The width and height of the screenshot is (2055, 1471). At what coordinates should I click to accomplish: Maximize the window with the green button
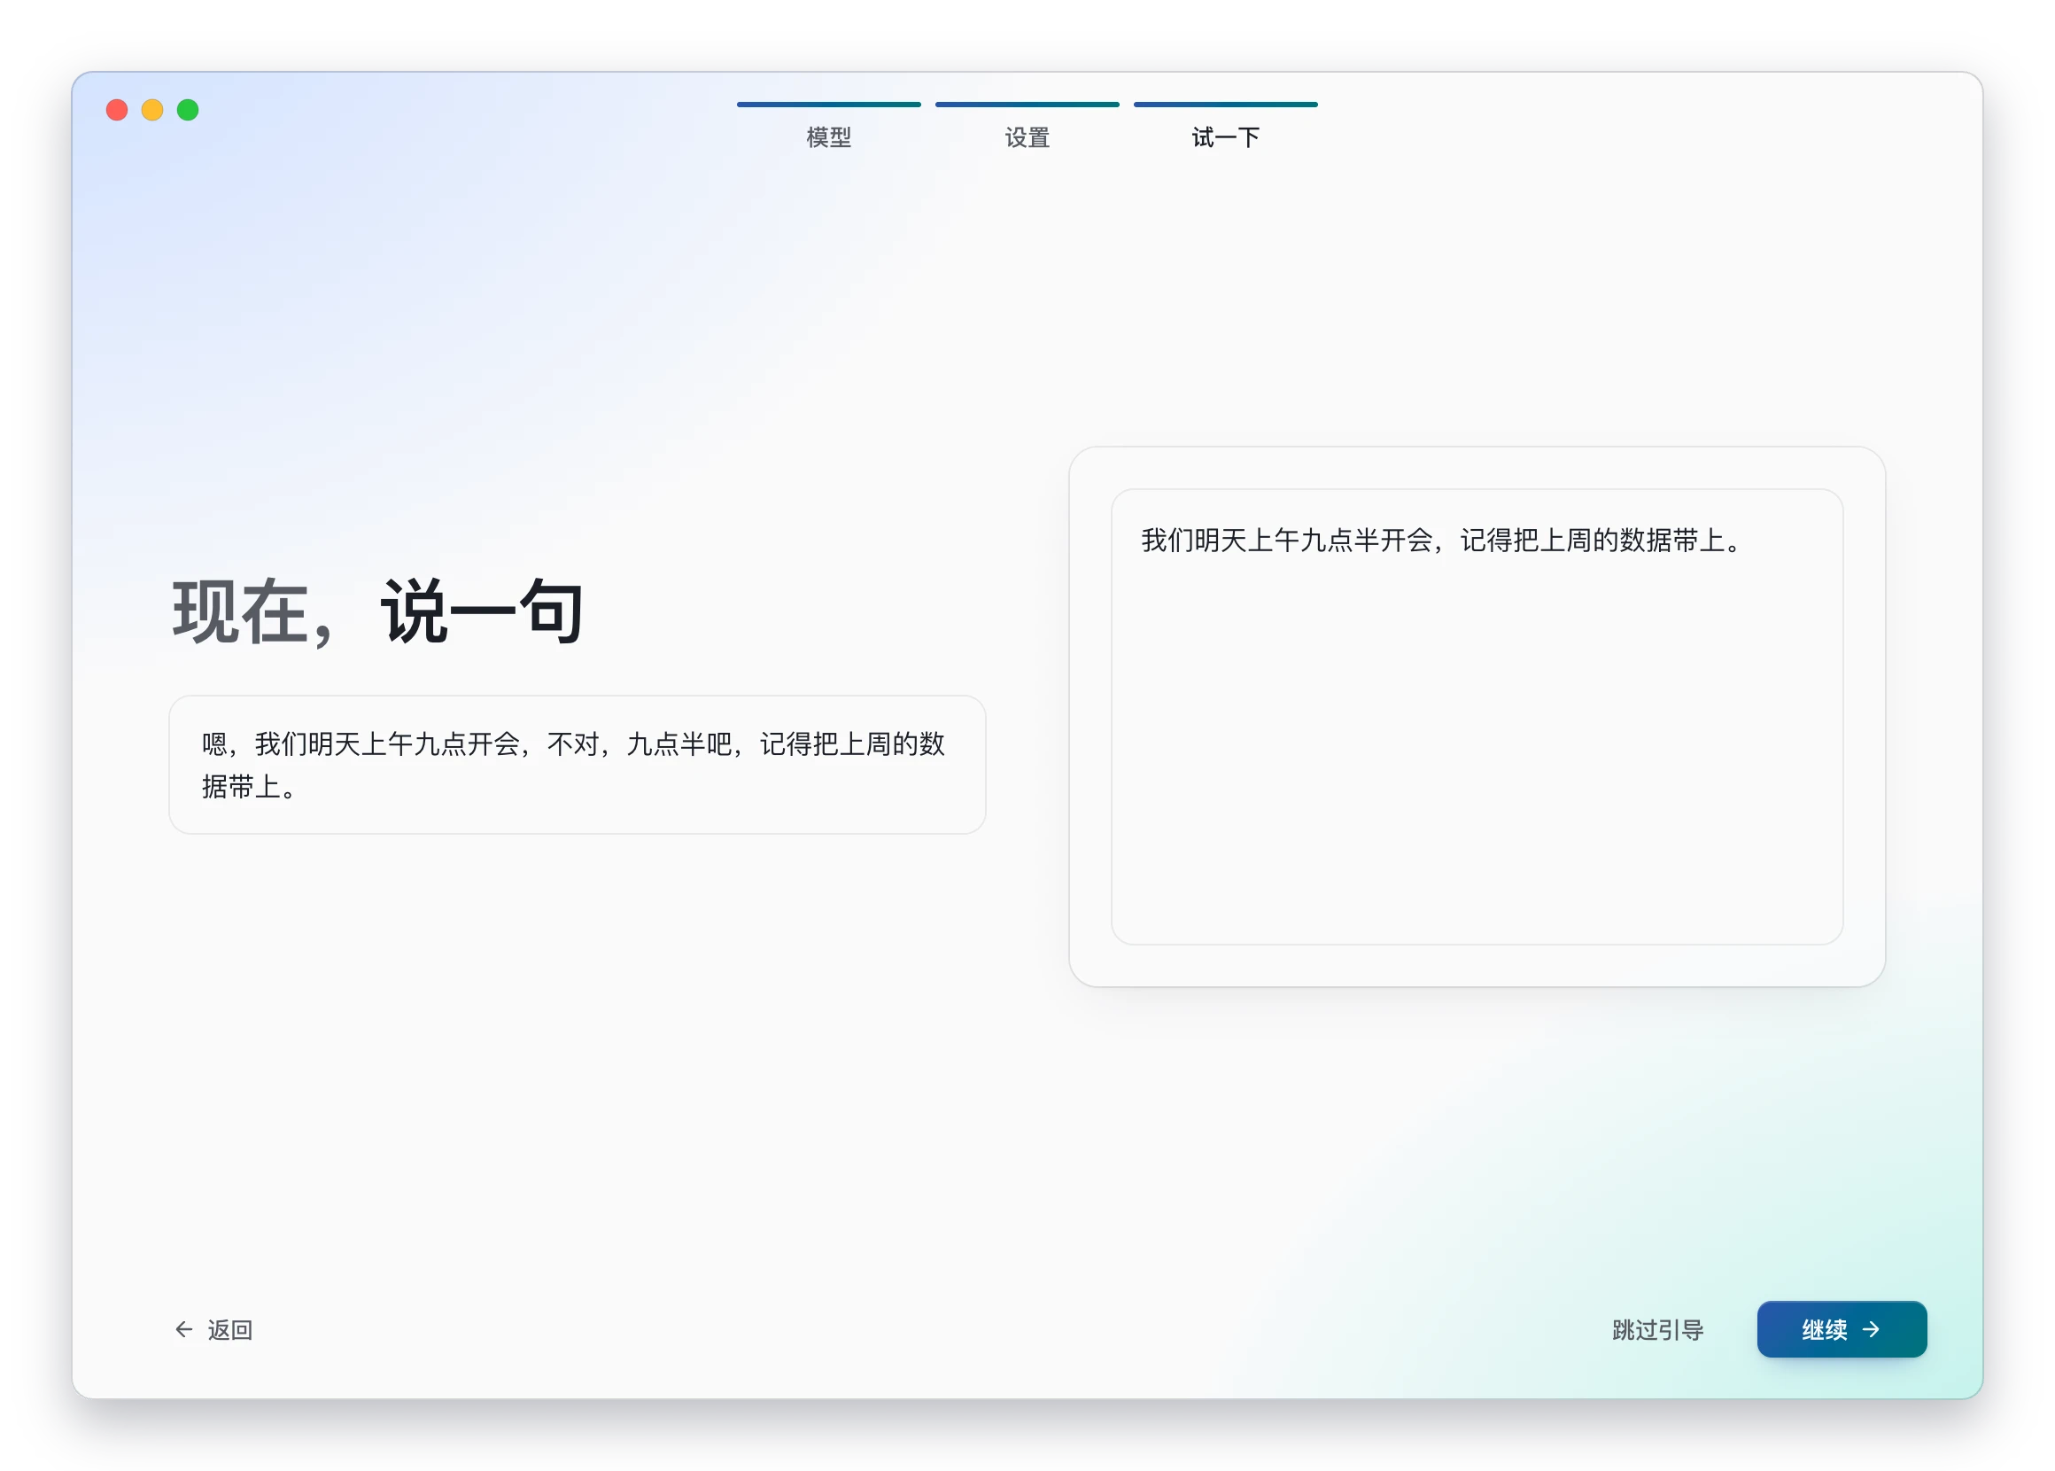click(x=188, y=110)
